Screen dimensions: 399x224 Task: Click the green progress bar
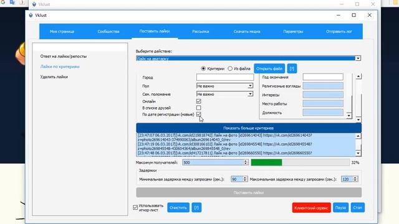(266, 162)
